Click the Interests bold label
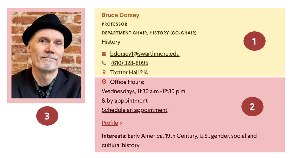This screenshot has width=294, height=158. click(114, 136)
